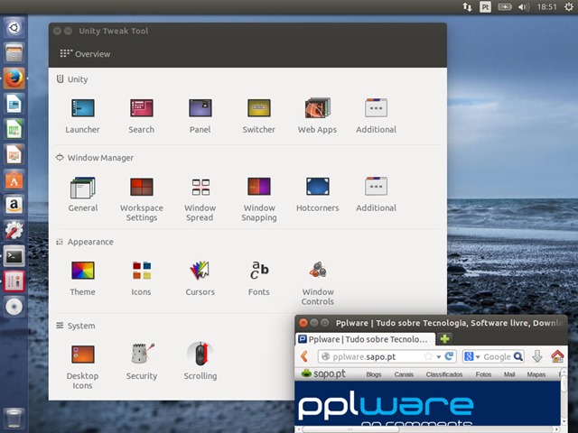Select the Pplware tab in Firefox
The image size is (578, 433).
(x=366, y=339)
